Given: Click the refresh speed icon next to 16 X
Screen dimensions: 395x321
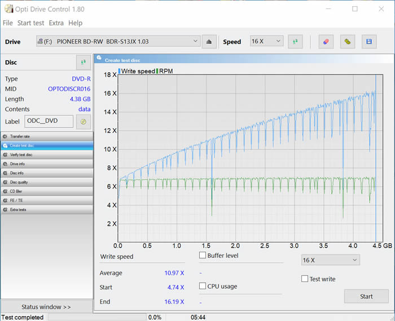Looking at the screenshot, I should tap(295, 41).
